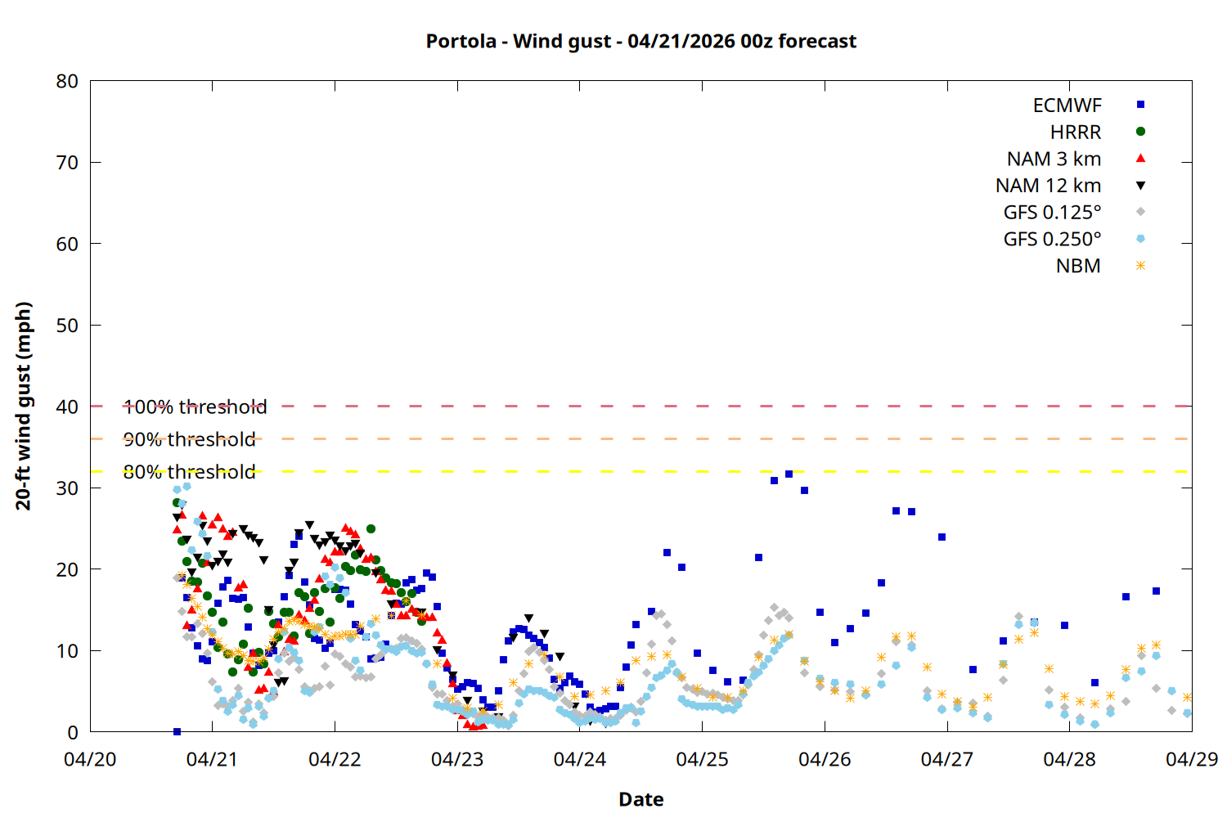Click the HRRR legend label text
This screenshot has width=1227, height=818.
point(1076,133)
